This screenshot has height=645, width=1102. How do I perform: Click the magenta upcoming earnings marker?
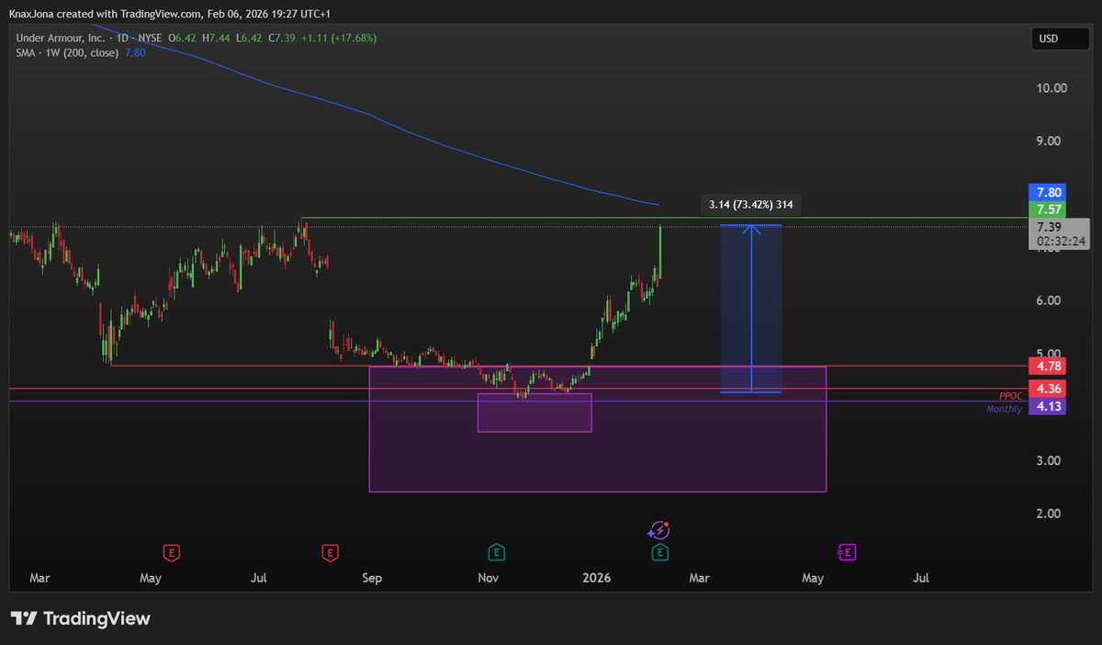[x=847, y=552]
